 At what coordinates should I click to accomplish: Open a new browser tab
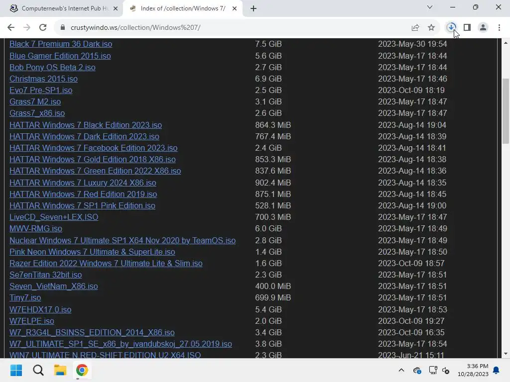pyautogui.click(x=254, y=8)
